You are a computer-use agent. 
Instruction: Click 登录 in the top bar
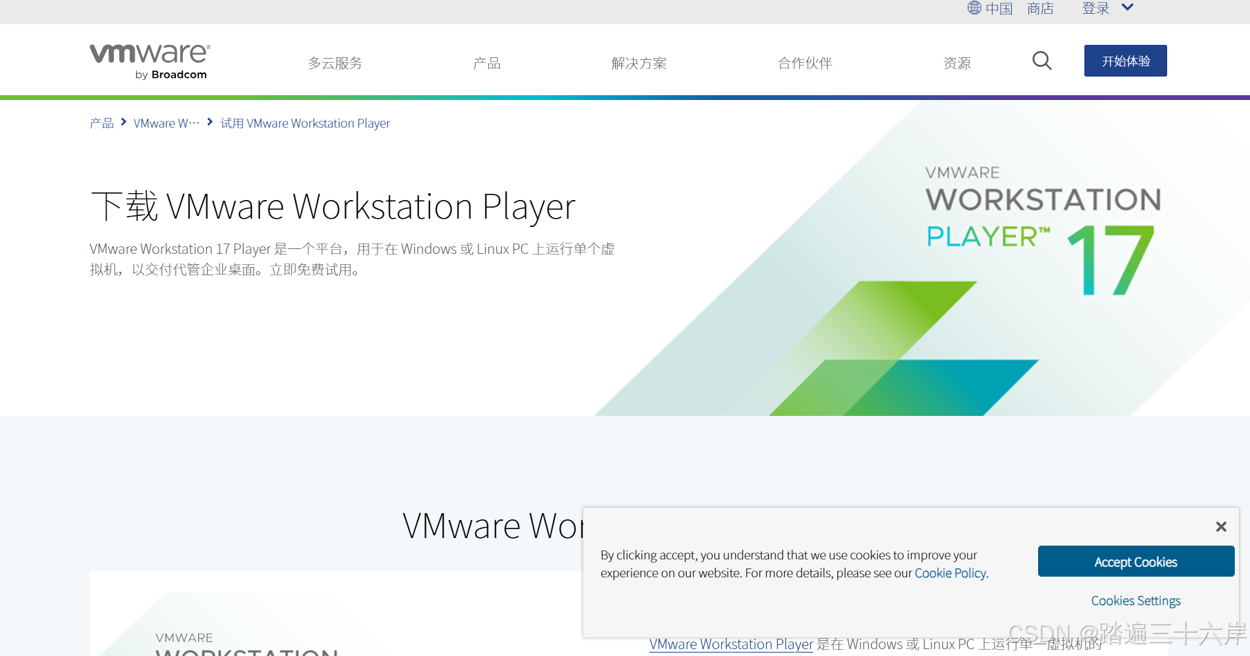click(1095, 8)
